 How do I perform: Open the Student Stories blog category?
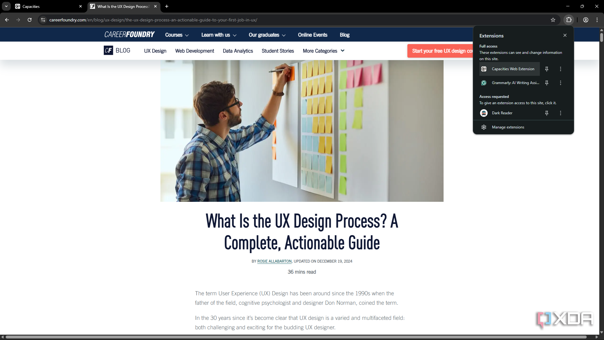pos(278,51)
